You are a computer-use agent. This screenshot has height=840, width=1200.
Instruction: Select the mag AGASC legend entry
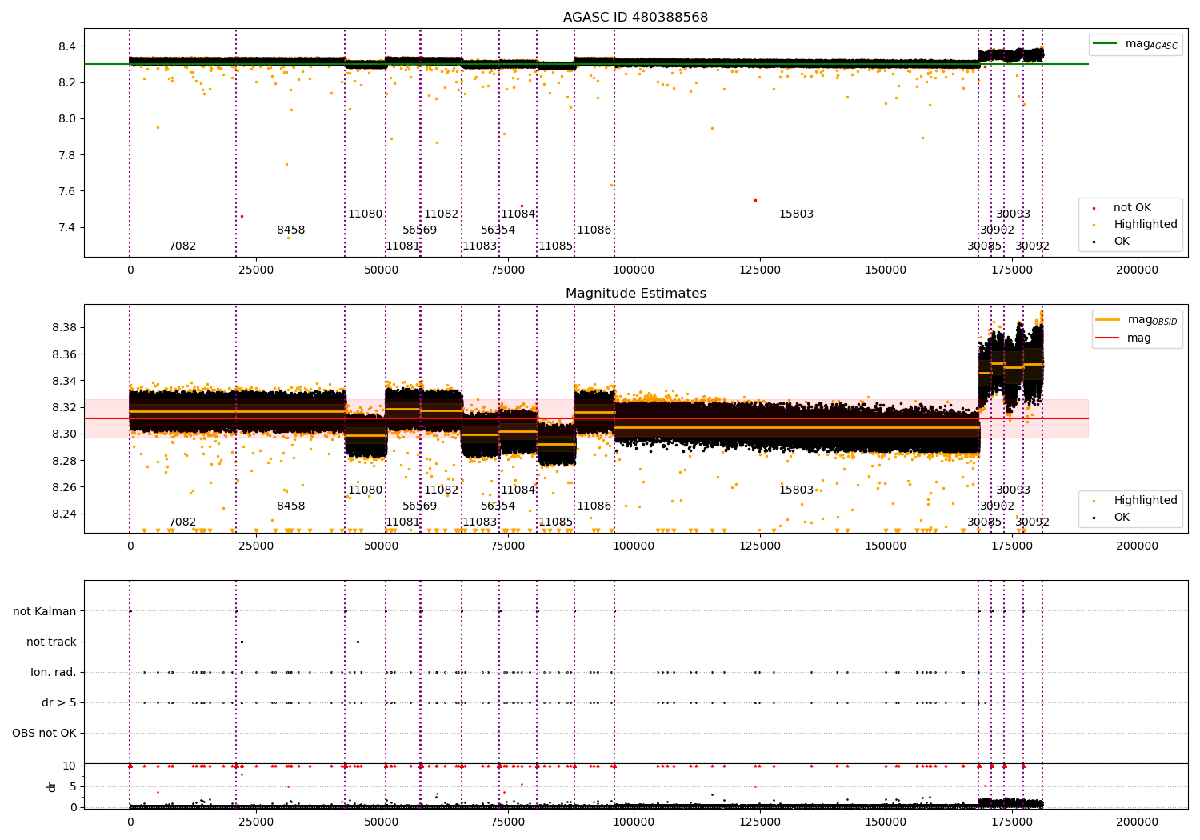click(1151, 44)
